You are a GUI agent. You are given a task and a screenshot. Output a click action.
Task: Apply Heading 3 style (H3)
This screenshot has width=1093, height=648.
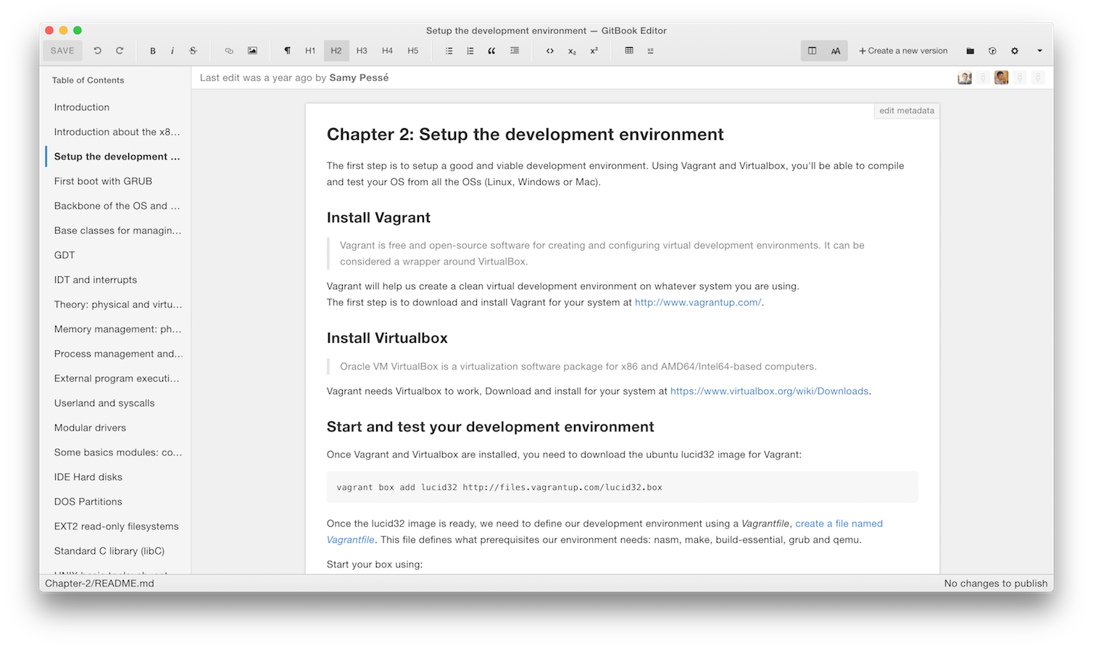pyautogui.click(x=362, y=51)
